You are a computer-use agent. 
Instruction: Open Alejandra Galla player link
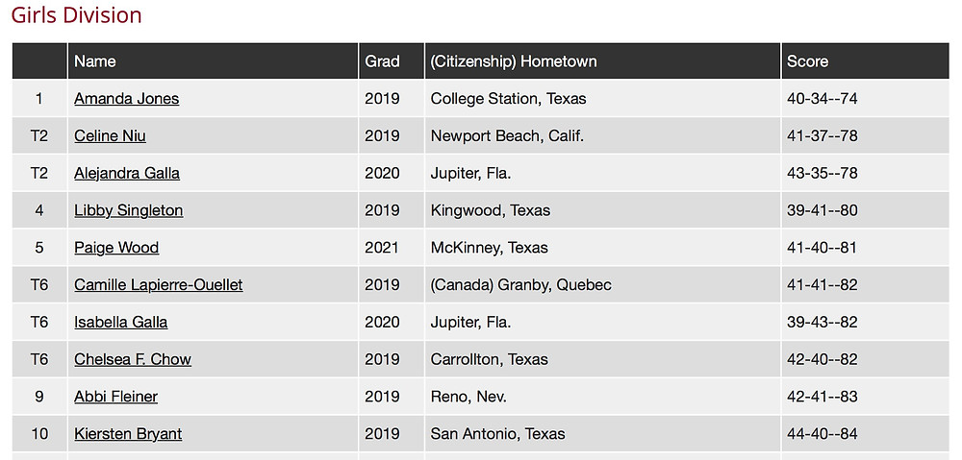click(127, 174)
